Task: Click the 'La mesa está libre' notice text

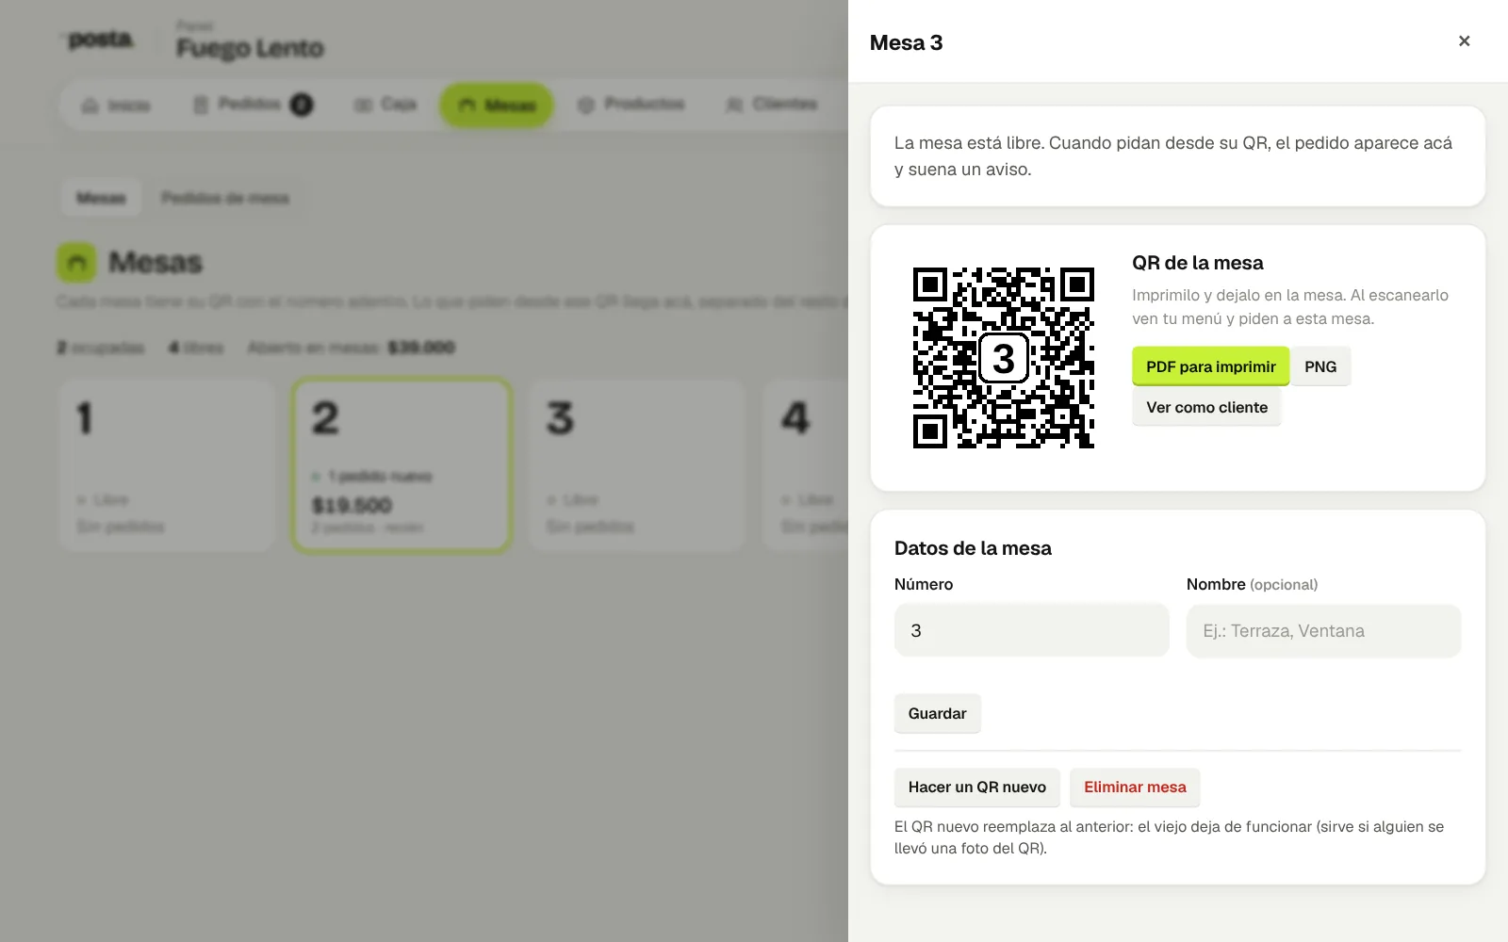Action: coord(1173,156)
